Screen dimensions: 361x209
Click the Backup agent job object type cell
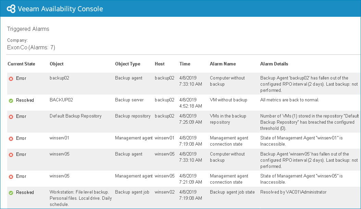[132, 192]
